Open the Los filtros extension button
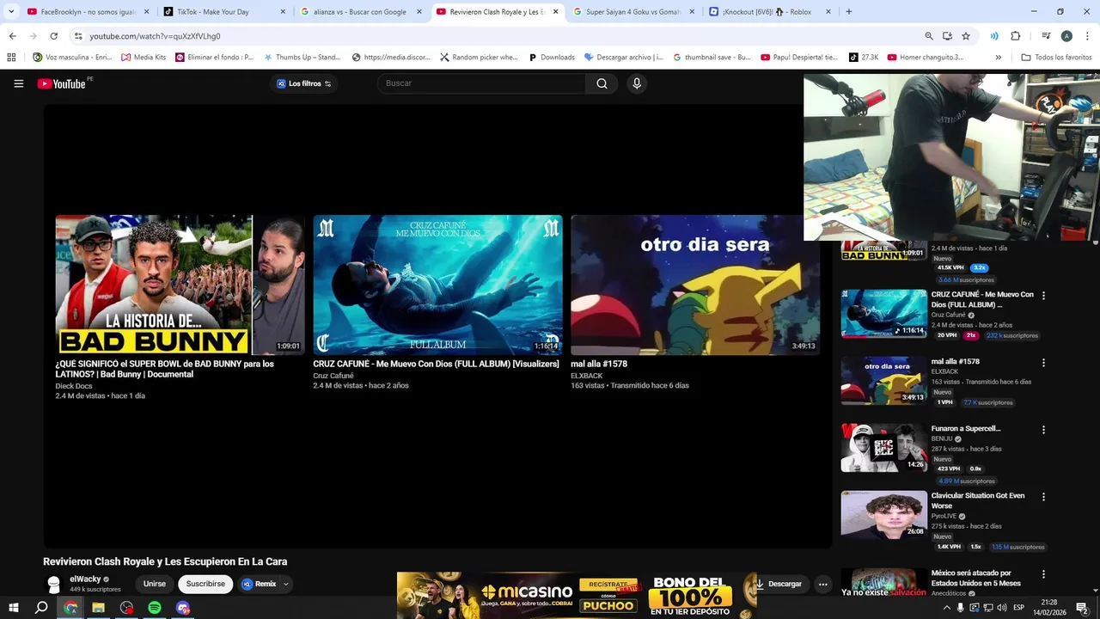The width and height of the screenshot is (1100, 619). 303,83
